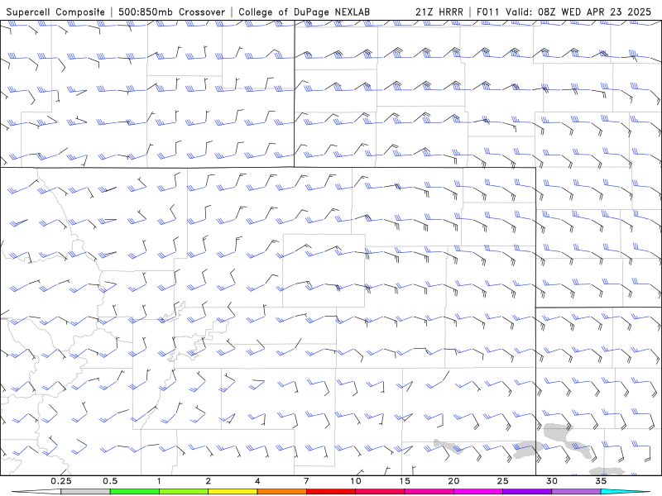Select the crimson segment between 10 and 15
662x496 pixels.
click(380, 492)
